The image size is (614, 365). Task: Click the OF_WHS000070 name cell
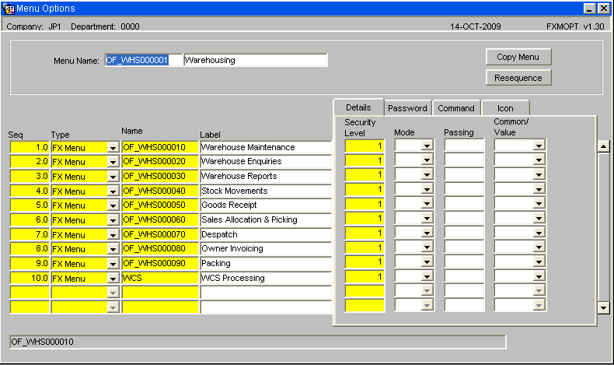point(160,234)
